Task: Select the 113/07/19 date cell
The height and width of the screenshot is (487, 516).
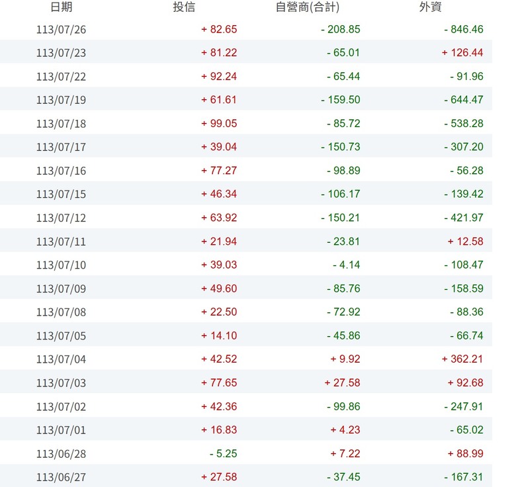Action: tap(62, 100)
